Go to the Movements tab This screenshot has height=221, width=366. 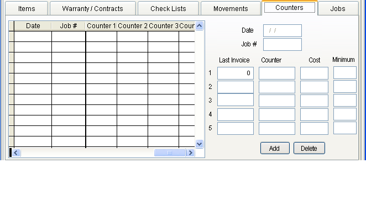tap(231, 9)
